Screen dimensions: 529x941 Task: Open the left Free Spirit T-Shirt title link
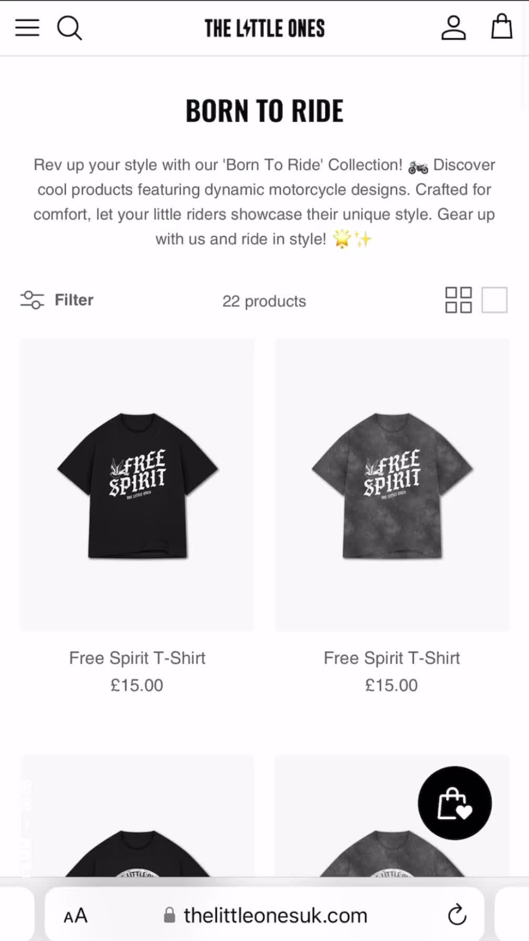(x=137, y=658)
